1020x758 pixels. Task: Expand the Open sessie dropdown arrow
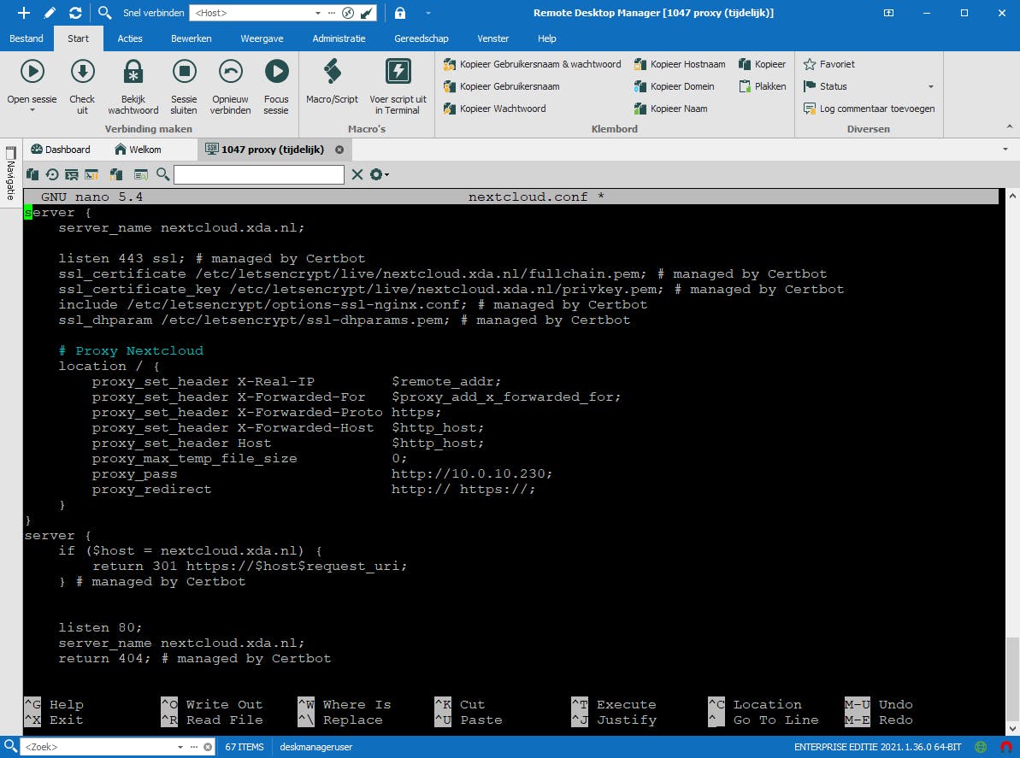32,110
